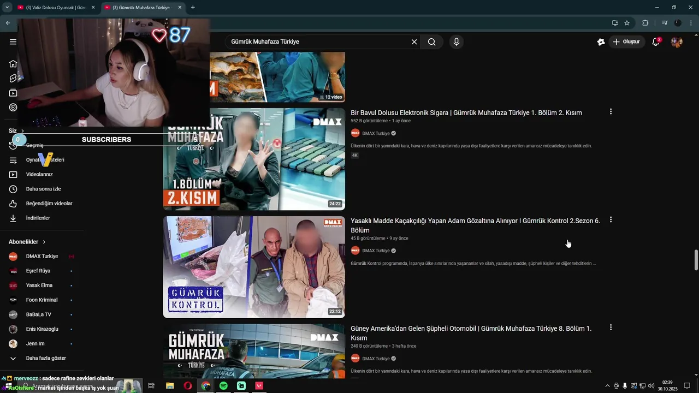The width and height of the screenshot is (699, 393).
Task: Click the install app icon in address bar
Action: point(615,23)
